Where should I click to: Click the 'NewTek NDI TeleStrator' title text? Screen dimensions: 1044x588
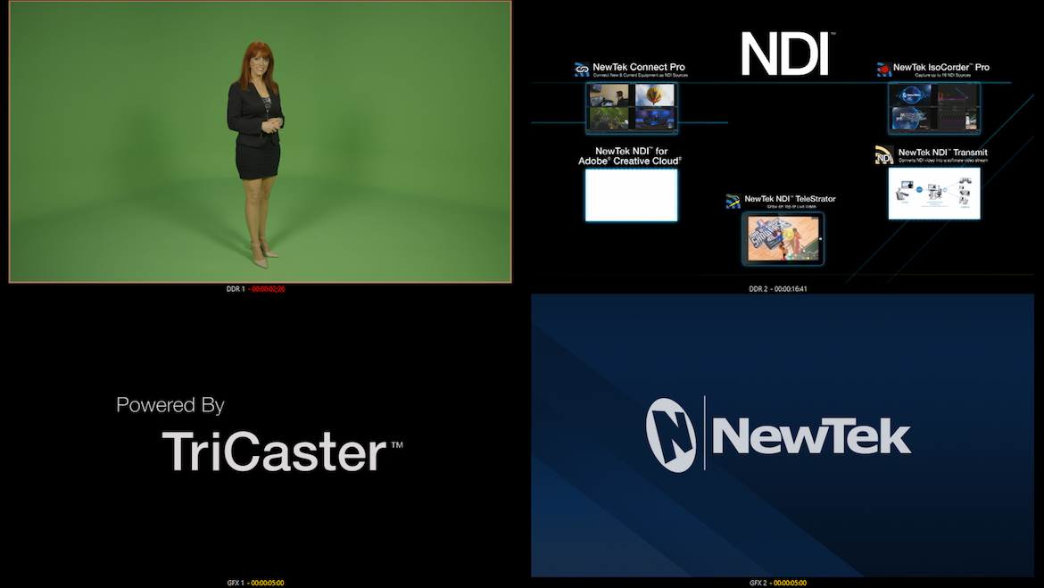click(x=790, y=198)
